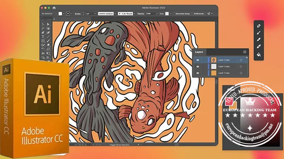Select marker tool in floating toolbar
This screenshot has height=159, width=284.
pyautogui.click(x=259, y=40)
